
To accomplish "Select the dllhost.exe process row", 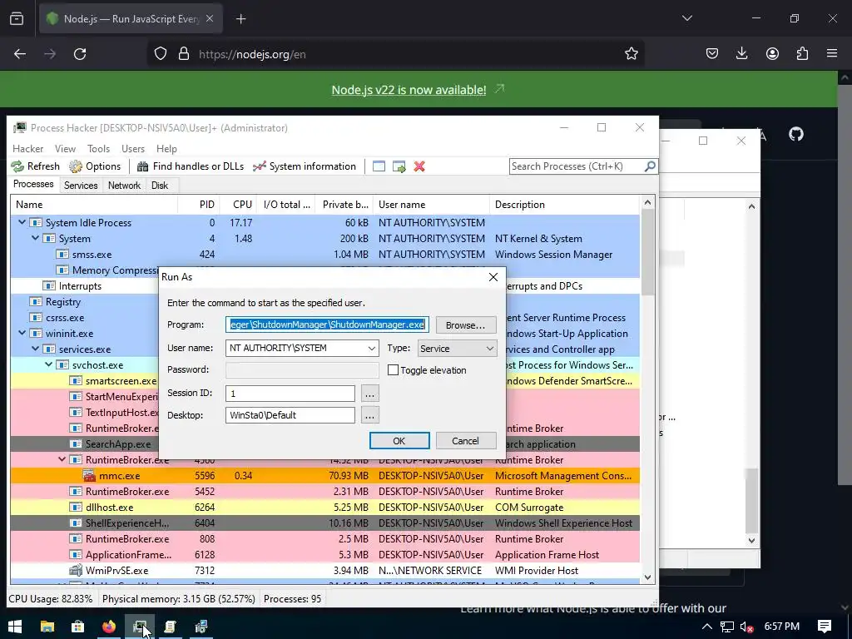I will tap(325, 508).
